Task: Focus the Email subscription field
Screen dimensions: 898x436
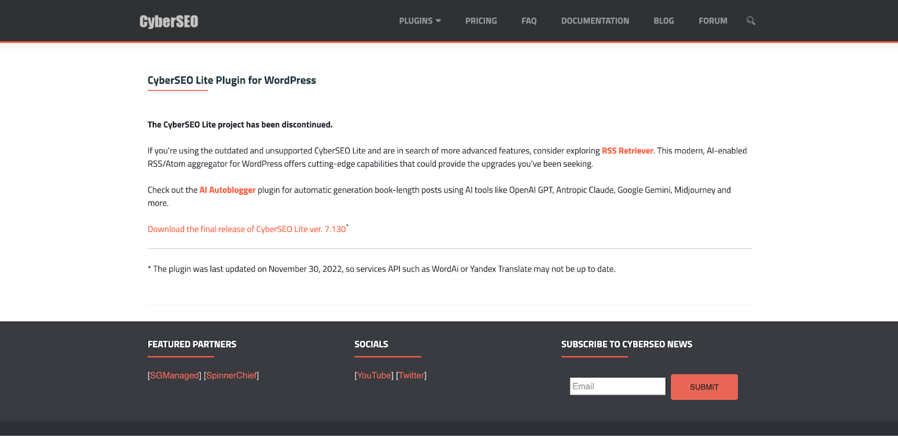Action: pyautogui.click(x=617, y=386)
